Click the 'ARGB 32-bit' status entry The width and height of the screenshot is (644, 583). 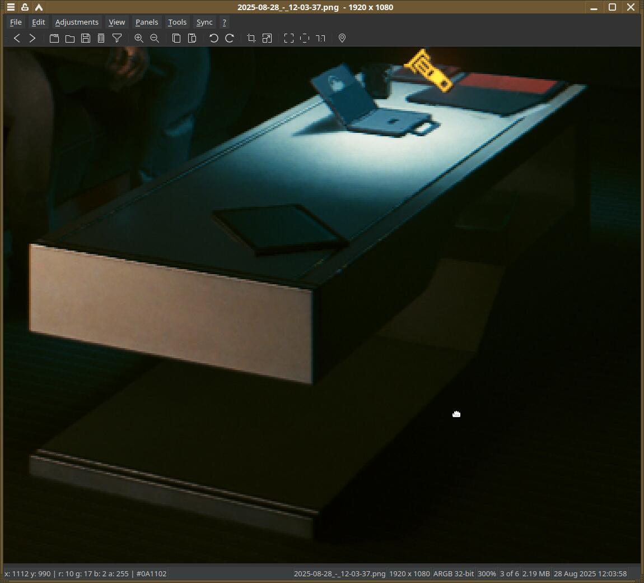point(454,573)
